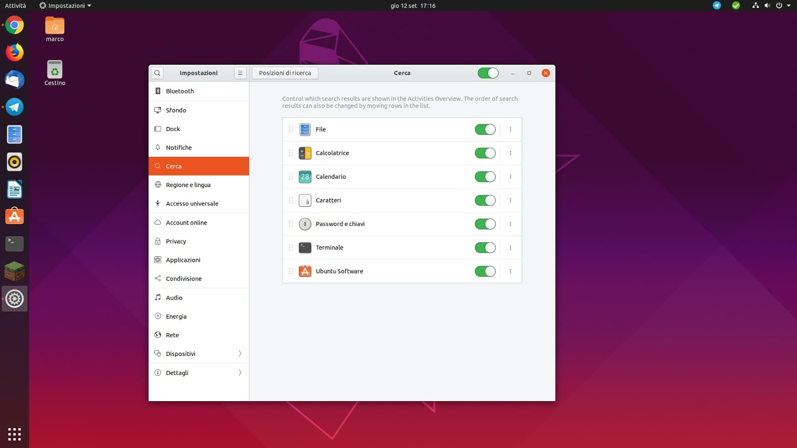Grab the drag handle of the File row
The width and height of the screenshot is (797, 448).
pyautogui.click(x=291, y=129)
